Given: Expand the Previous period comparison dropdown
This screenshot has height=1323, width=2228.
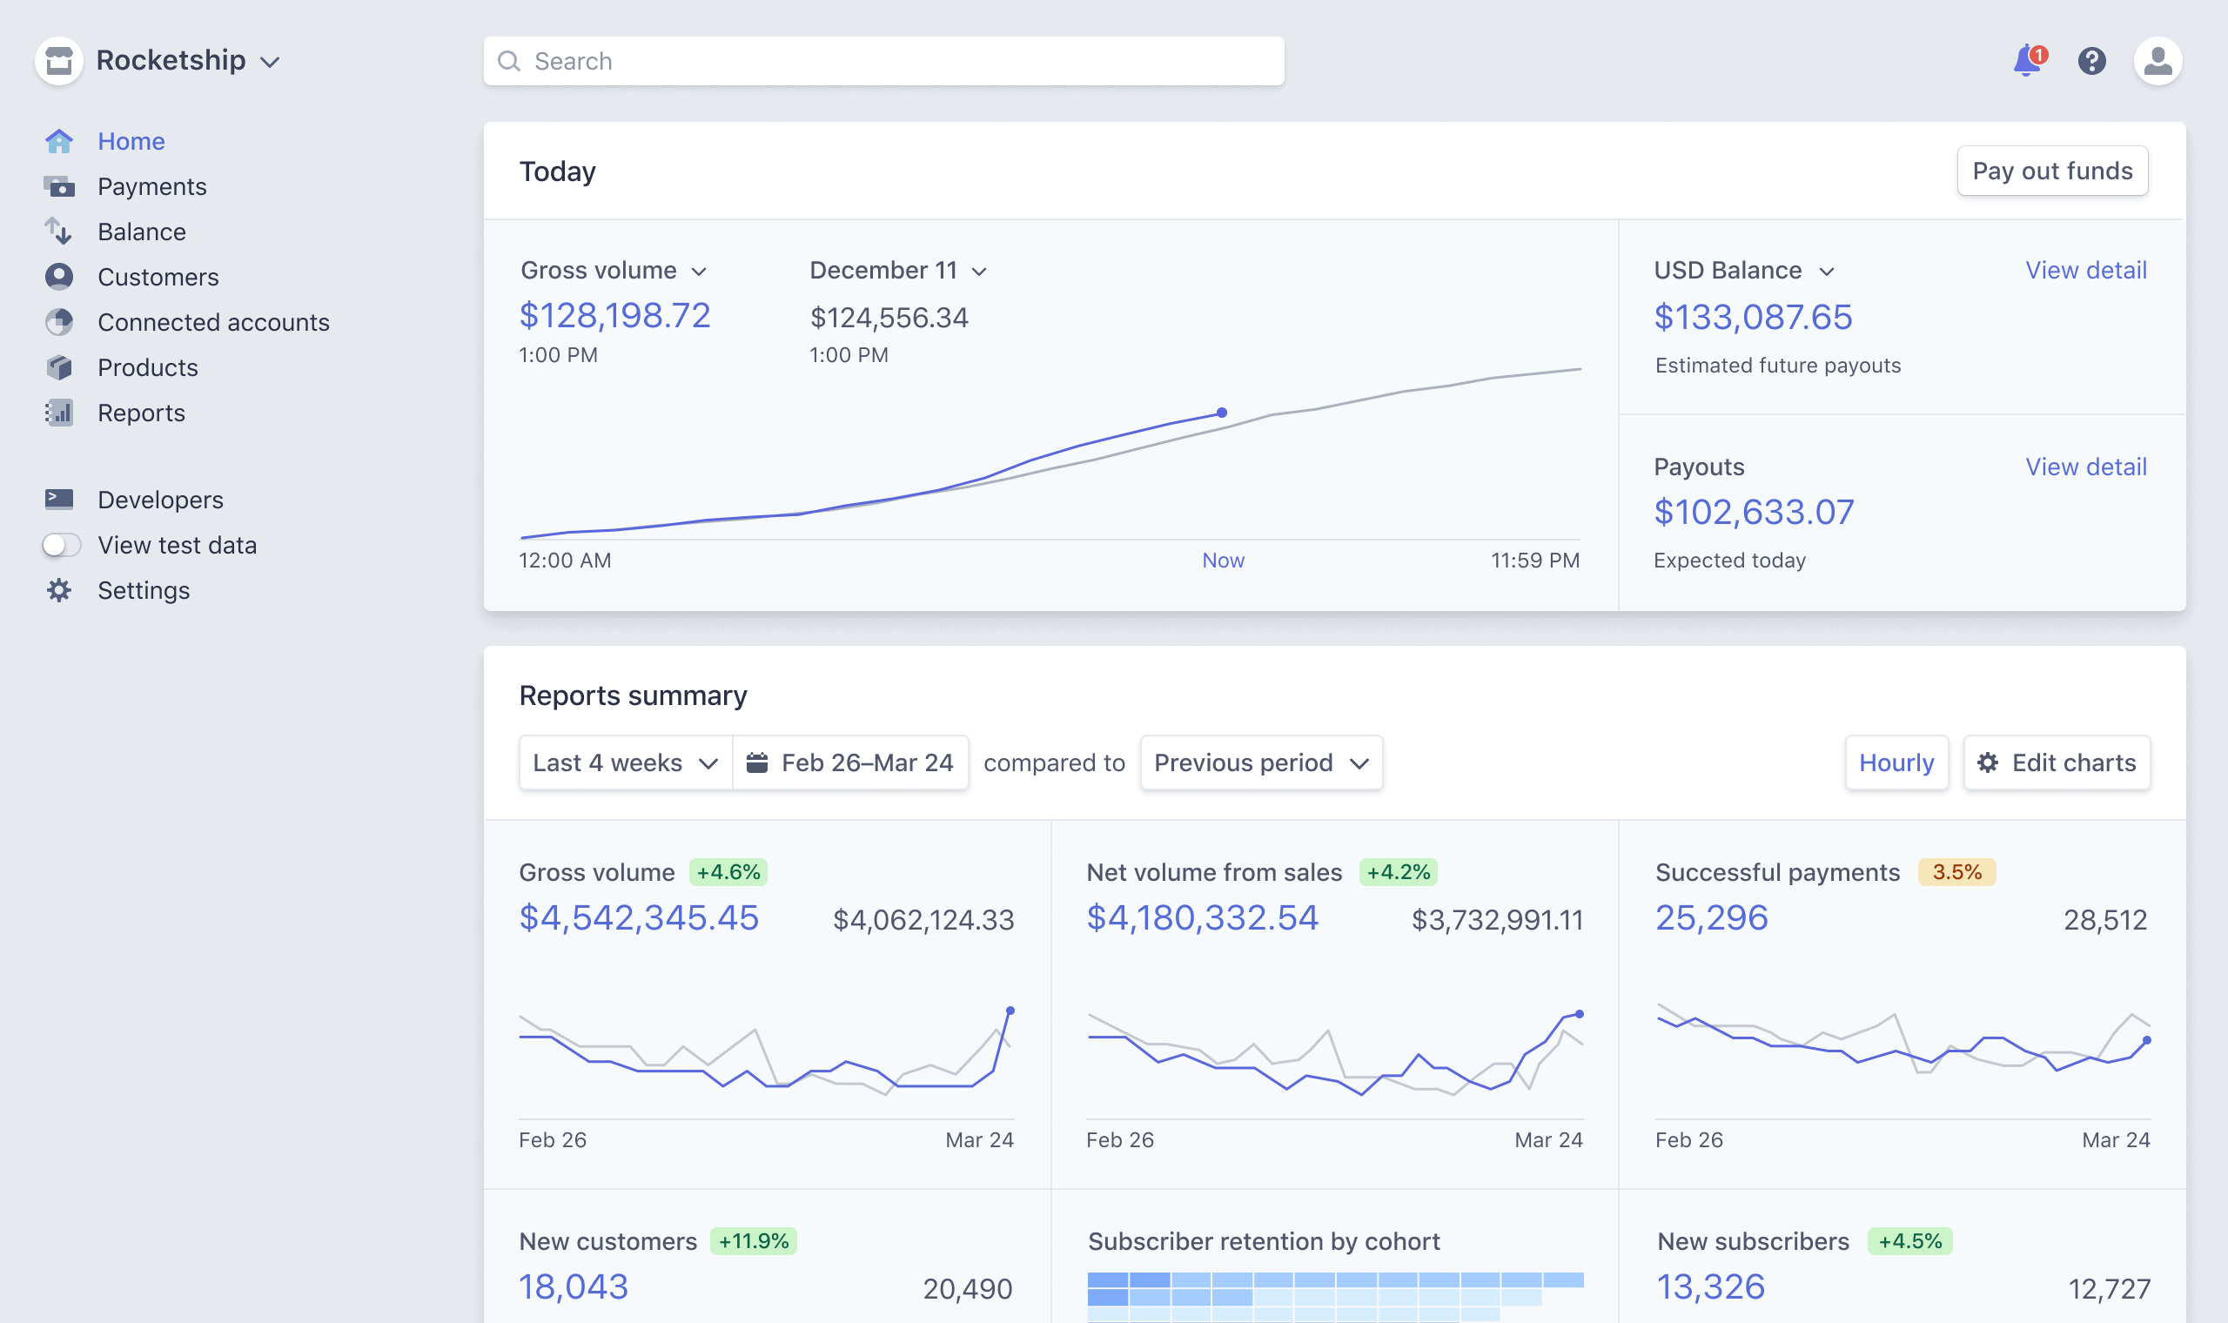Looking at the screenshot, I should tap(1260, 762).
